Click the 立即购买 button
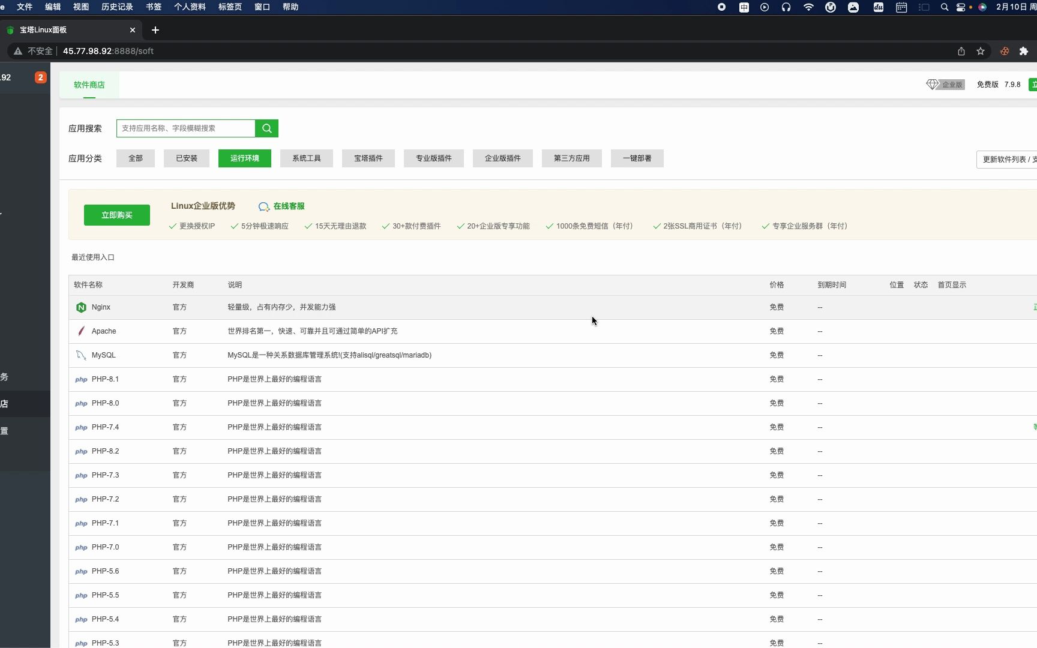The image size is (1037, 648). pyautogui.click(x=117, y=215)
